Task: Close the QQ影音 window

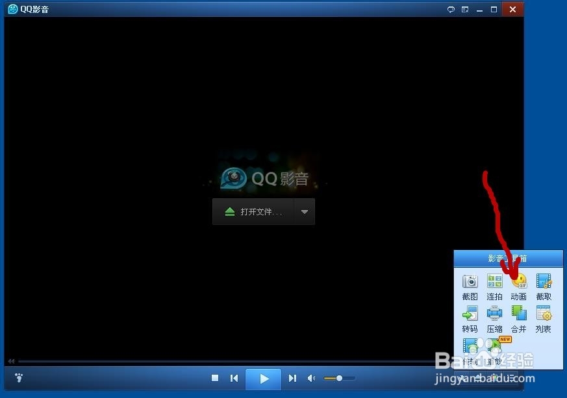Action: [512, 9]
